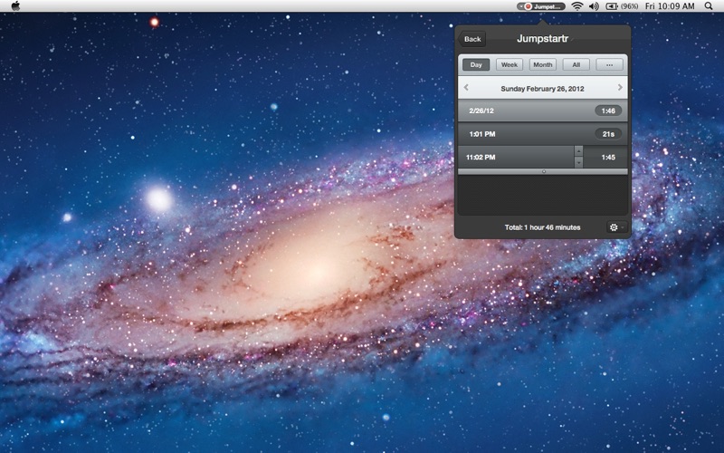Click the Wi-Fi status icon
Screen dimensions: 724x453
click(576, 6)
